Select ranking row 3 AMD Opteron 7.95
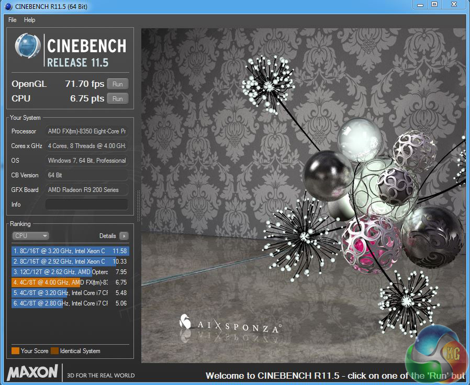Image resolution: width=470 pixels, height=385 pixels. pos(71,272)
